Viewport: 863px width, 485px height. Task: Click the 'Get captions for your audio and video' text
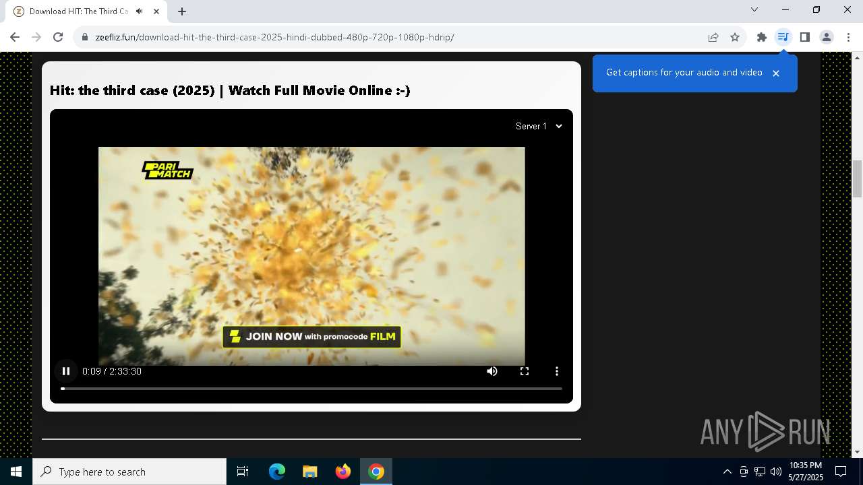pos(684,72)
